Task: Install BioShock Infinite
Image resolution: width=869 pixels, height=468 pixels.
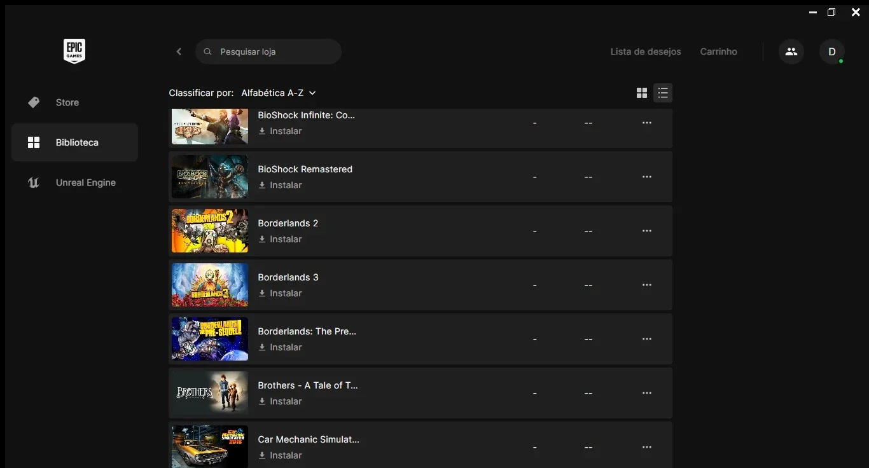Action: click(x=280, y=131)
